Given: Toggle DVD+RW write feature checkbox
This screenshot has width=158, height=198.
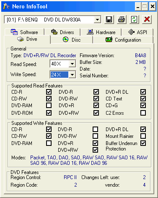Looking at the screenshot, I should tap(95, 150).
